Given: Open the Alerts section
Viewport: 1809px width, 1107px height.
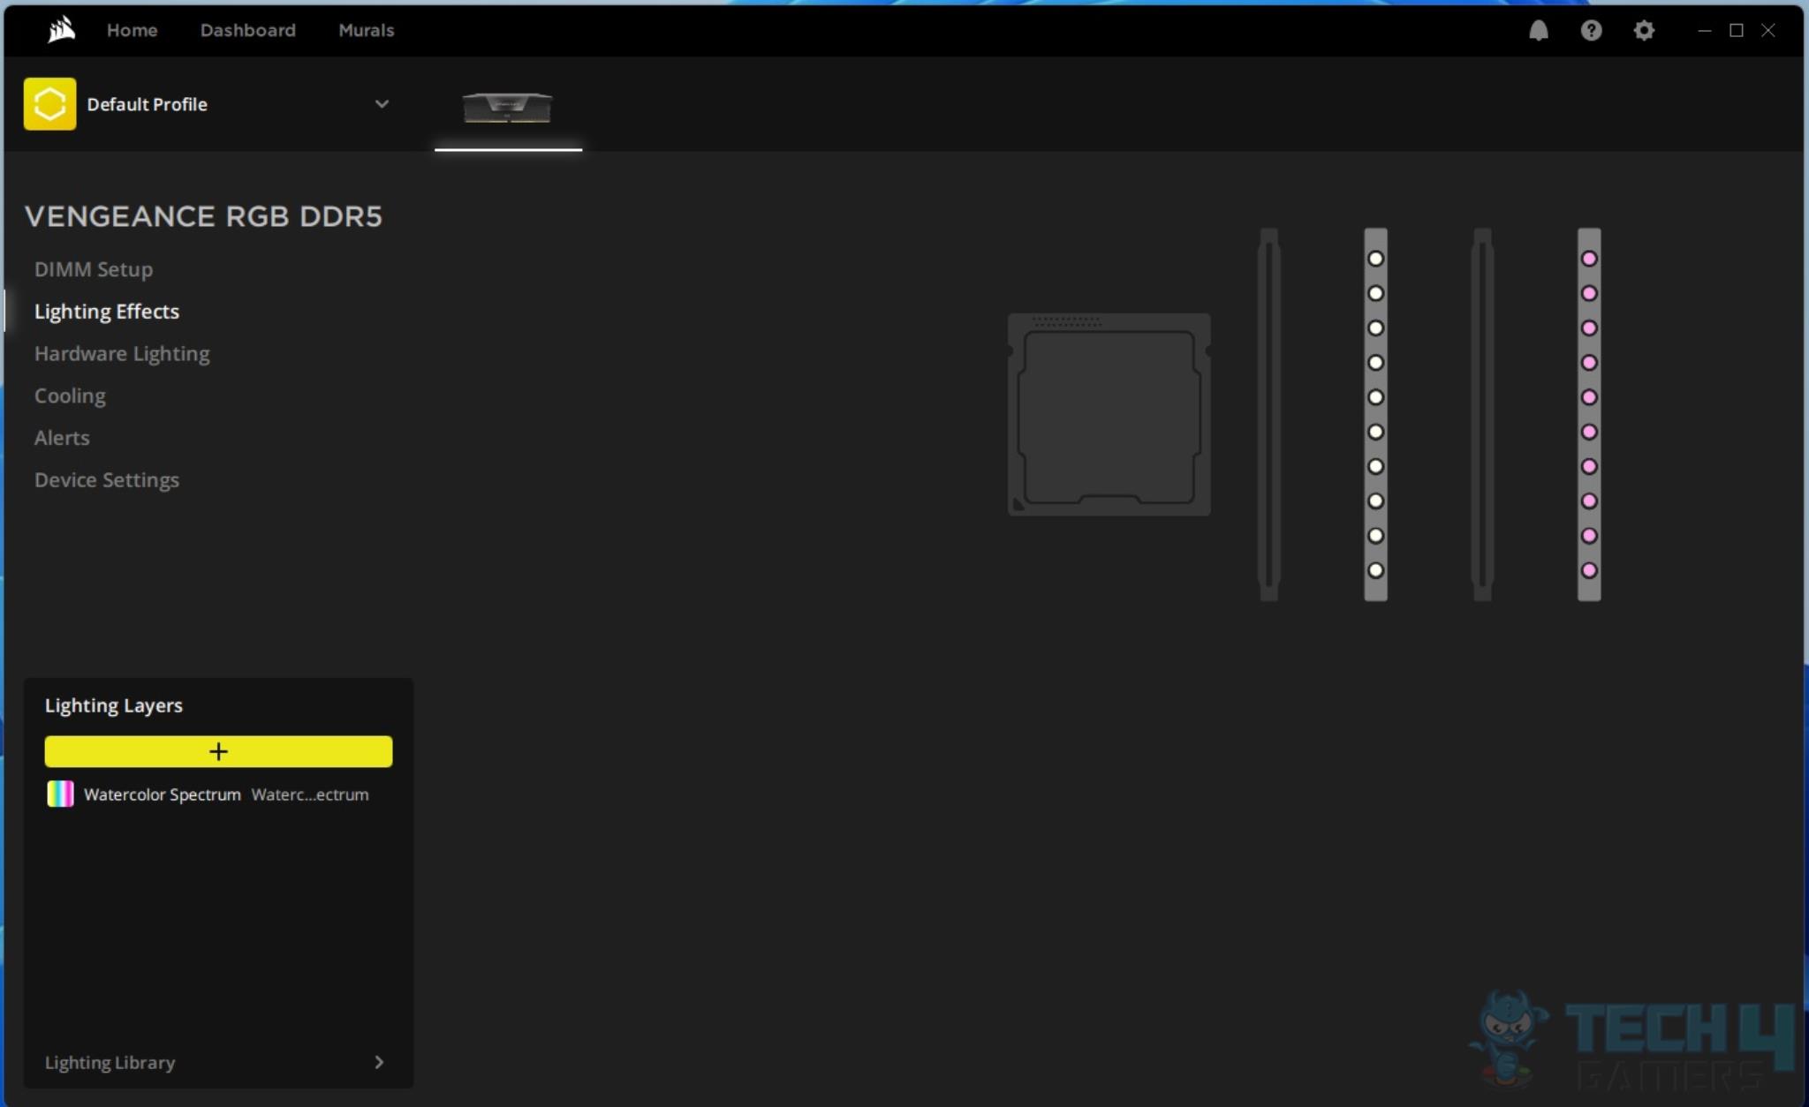Looking at the screenshot, I should pyautogui.click(x=62, y=438).
